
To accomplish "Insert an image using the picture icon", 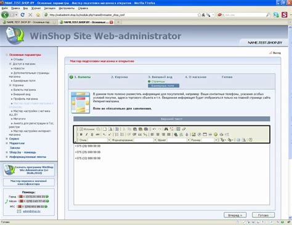I will coord(193,135).
